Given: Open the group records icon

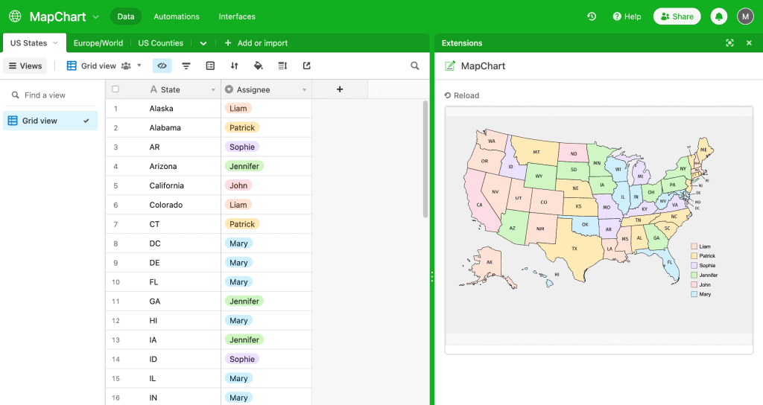Looking at the screenshot, I should (210, 66).
